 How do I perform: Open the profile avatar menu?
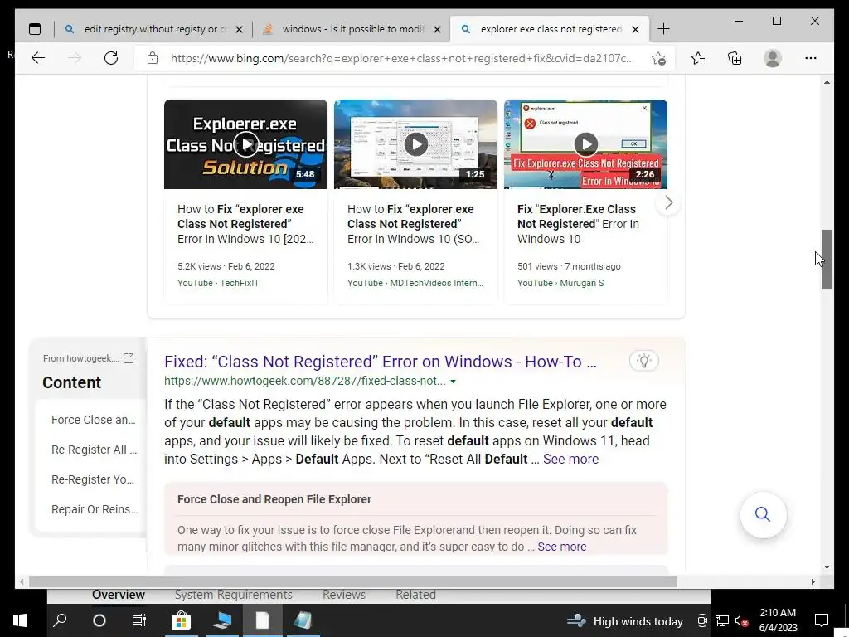pyautogui.click(x=773, y=58)
